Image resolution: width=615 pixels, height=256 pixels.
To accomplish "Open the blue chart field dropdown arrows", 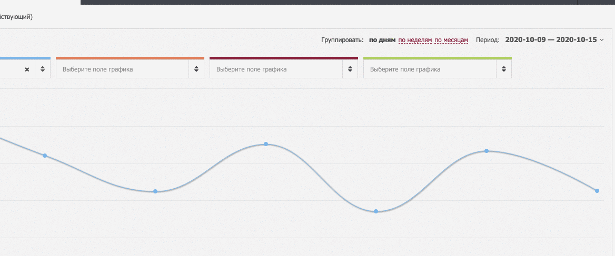I will 42,69.
